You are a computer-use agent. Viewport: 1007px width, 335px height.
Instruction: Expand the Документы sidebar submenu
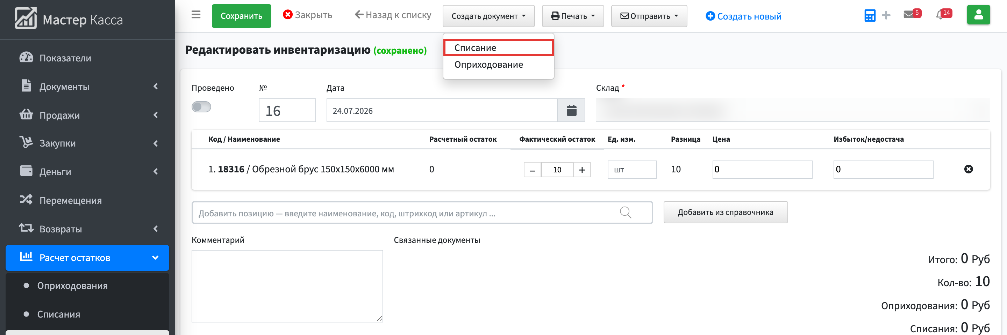pos(156,86)
